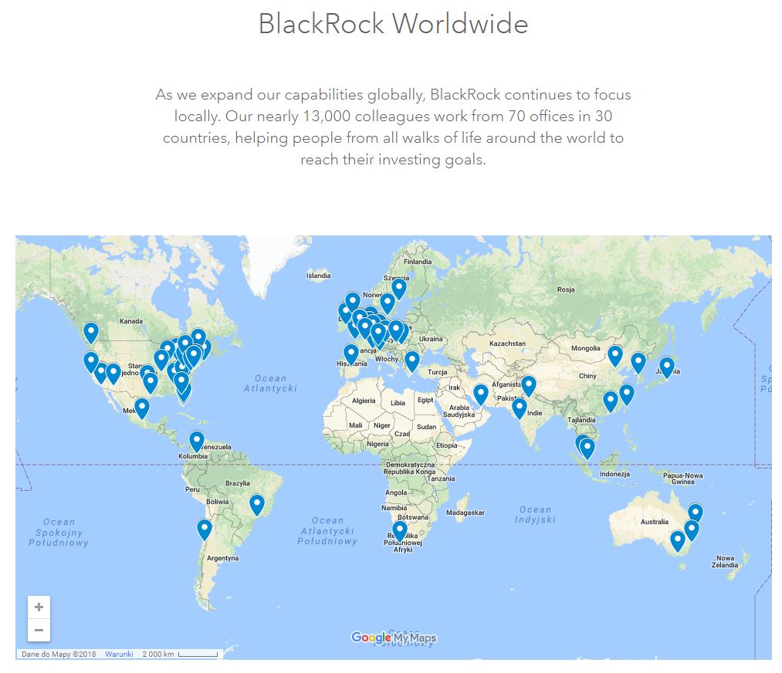Click the pin over Colombia
782x673 pixels.
click(x=197, y=441)
